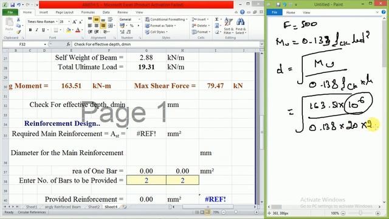Open Excel Help question mark icon
This screenshot has width=389, height=219.
[x=243, y=12]
